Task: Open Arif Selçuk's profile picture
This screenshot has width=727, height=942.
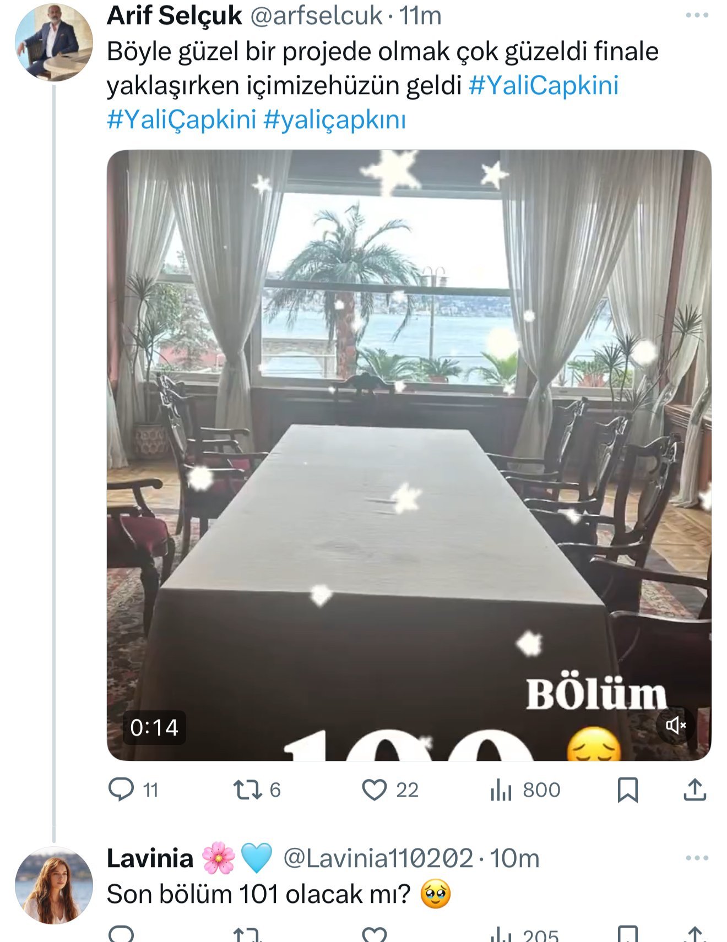Action: tap(53, 42)
